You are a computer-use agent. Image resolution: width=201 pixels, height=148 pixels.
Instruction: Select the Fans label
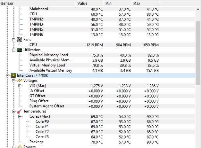tap(27, 40)
